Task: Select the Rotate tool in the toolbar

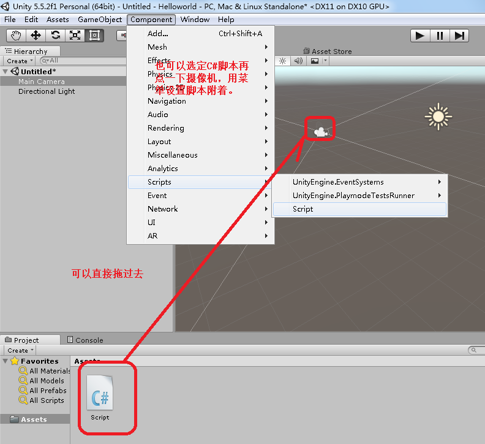Action: pos(56,36)
